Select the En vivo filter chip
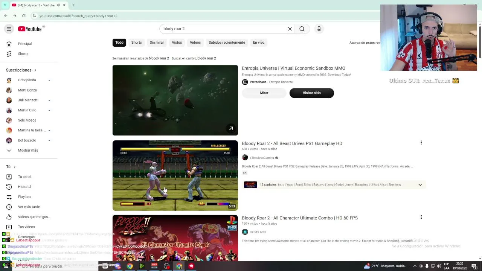Screen dimensions: 482x271 [258, 43]
